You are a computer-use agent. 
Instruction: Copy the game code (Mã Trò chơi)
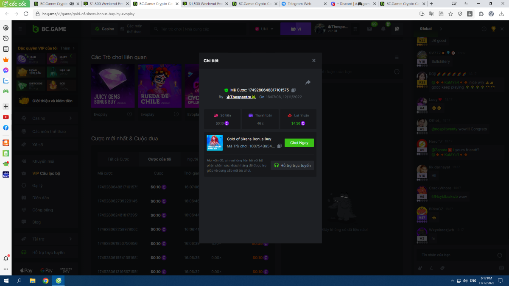pyautogui.click(x=279, y=146)
